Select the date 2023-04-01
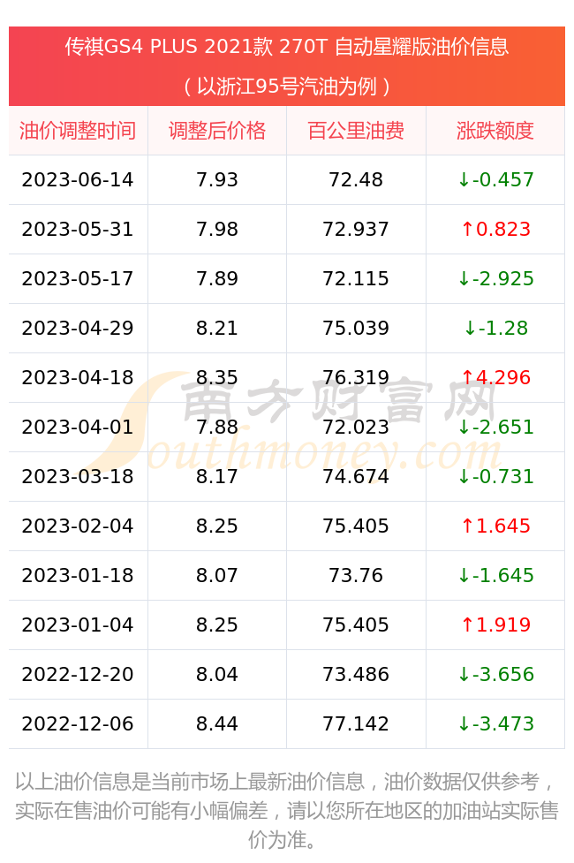 click(78, 428)
